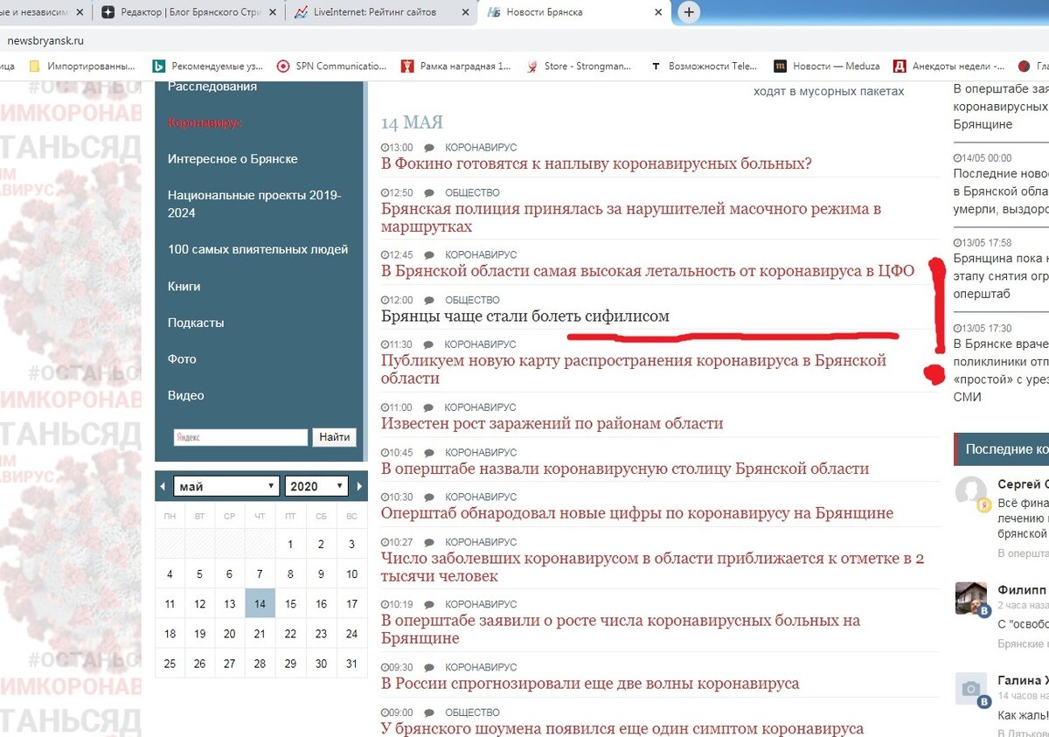
Task: Open Подкасты sidebar section
Action: click(x=196, y=323)
